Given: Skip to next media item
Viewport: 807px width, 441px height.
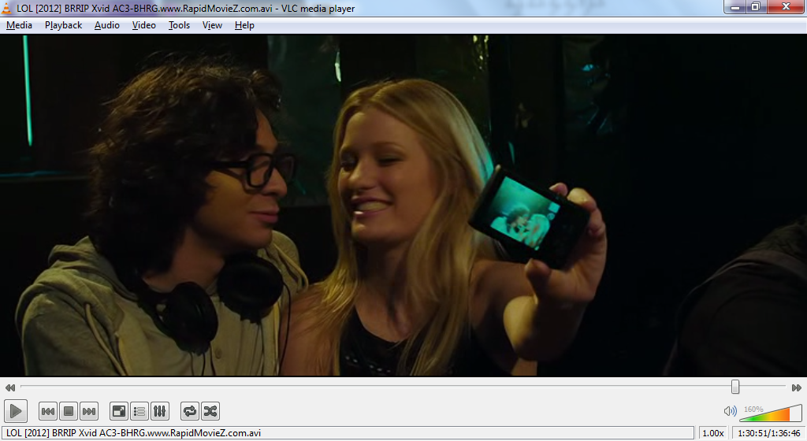Looking at the screenshot, I should [x=89, y=411].
